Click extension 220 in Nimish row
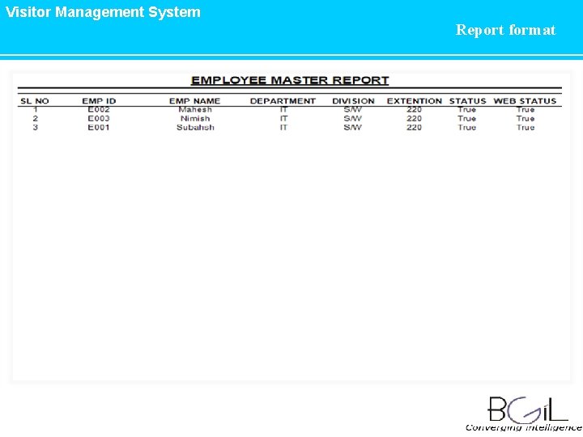The image size is (583, 437). pyautogui.click(x=414, y=118)
